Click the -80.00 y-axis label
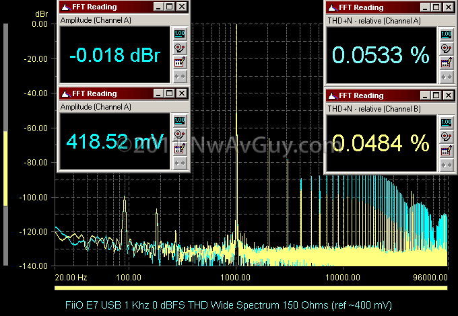 (36, 163)
